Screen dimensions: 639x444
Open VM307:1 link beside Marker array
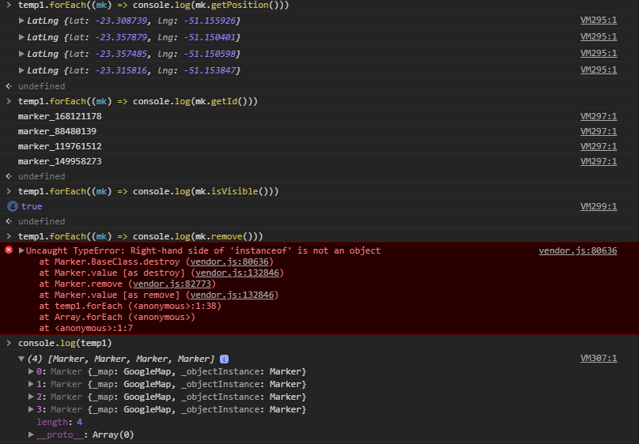pos(598,358)
